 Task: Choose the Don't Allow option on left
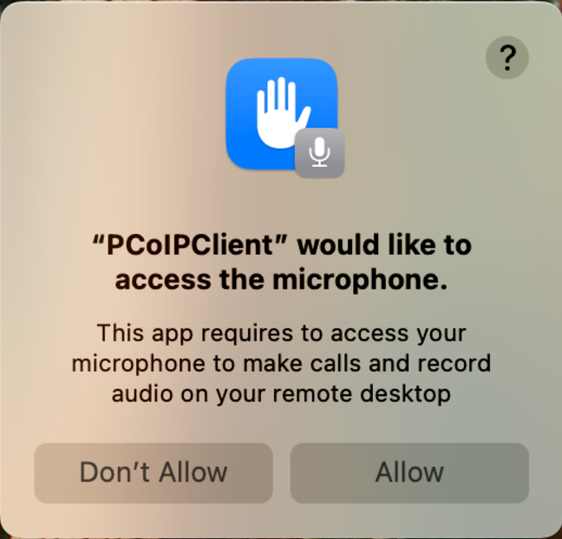click(x=154, y=473)
